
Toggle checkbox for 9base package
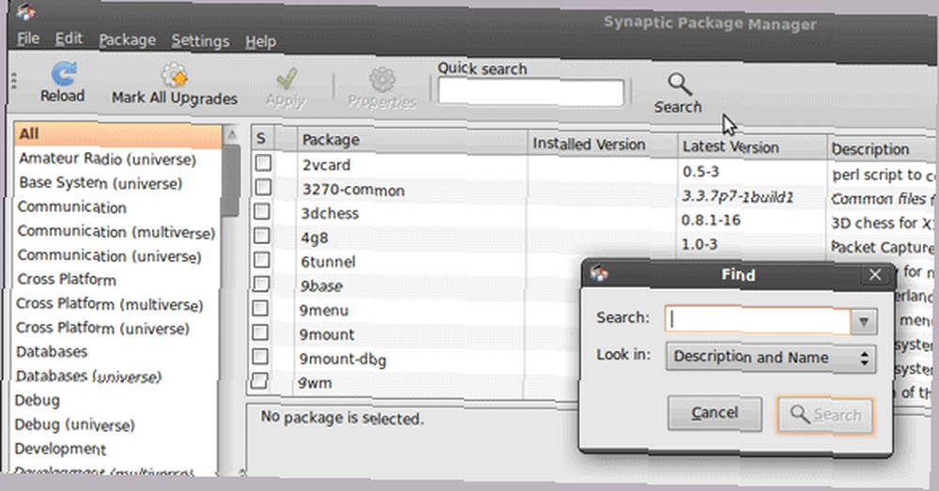pyautogui.click(x=261, y=284)
